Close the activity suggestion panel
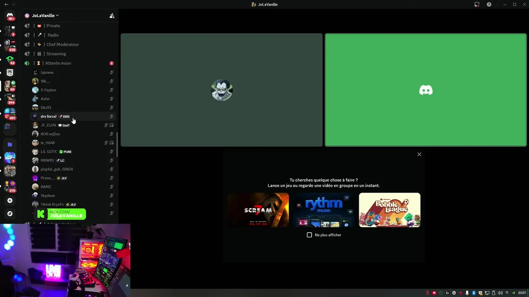 pyautogui.click(x=419, y=154)
